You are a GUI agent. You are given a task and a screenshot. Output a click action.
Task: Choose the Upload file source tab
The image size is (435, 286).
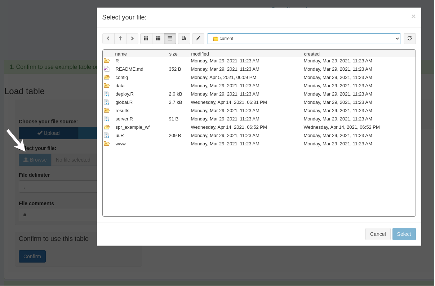49,133
